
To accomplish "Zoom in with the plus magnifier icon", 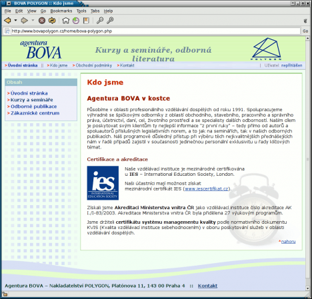I will tap(110, 21).
